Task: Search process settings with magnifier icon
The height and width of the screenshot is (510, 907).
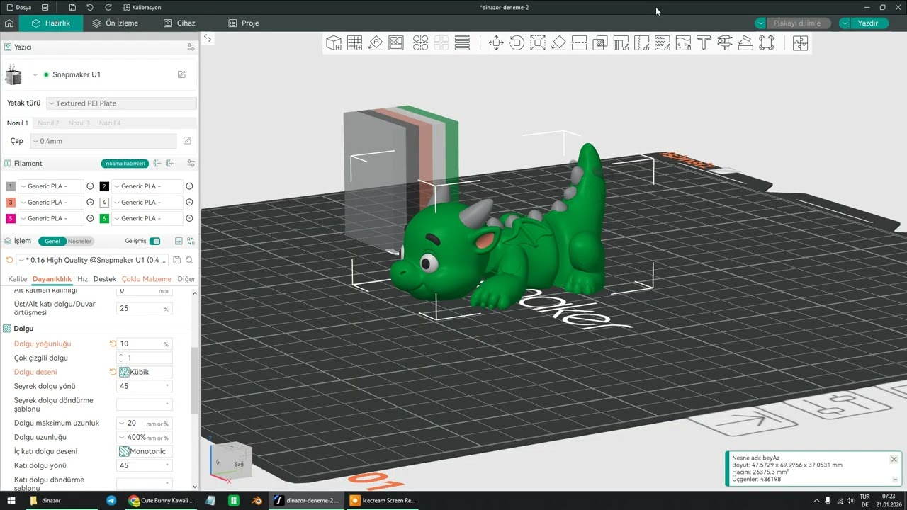Action: 189,260
